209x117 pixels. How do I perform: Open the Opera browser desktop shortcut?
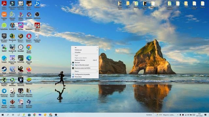pos(29,36)
